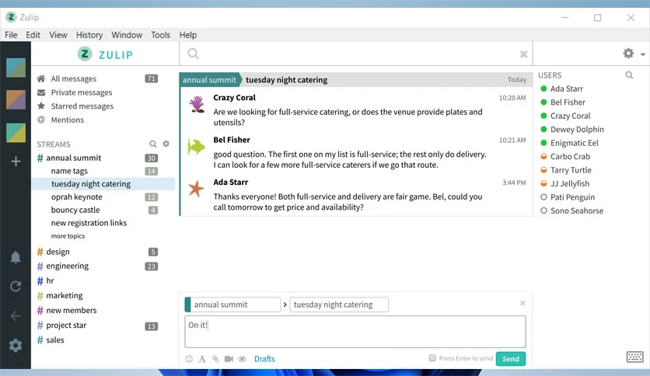Open the Drafts link
This screenshot has height=376, width=650.
[264, 359]
